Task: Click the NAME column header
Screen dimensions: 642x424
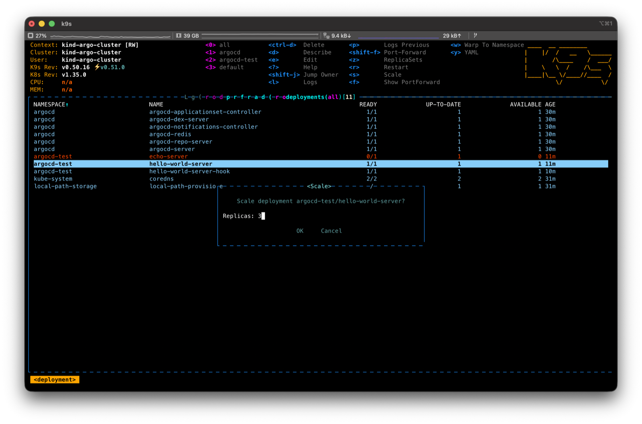Action: pos(156,104)
